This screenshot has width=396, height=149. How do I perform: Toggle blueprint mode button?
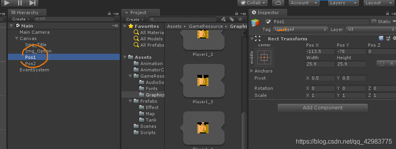382,64
